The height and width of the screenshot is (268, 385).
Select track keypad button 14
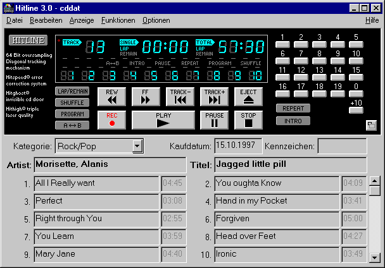[x=338, y=77]
